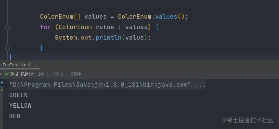The width and height of the screenshot is (279, 129).
Task: Click the println method call
Action: 108,38
